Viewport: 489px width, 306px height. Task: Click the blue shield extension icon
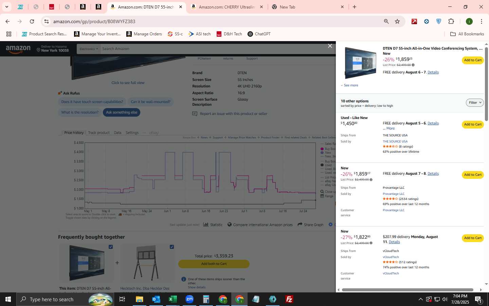(x=439, y=21)
